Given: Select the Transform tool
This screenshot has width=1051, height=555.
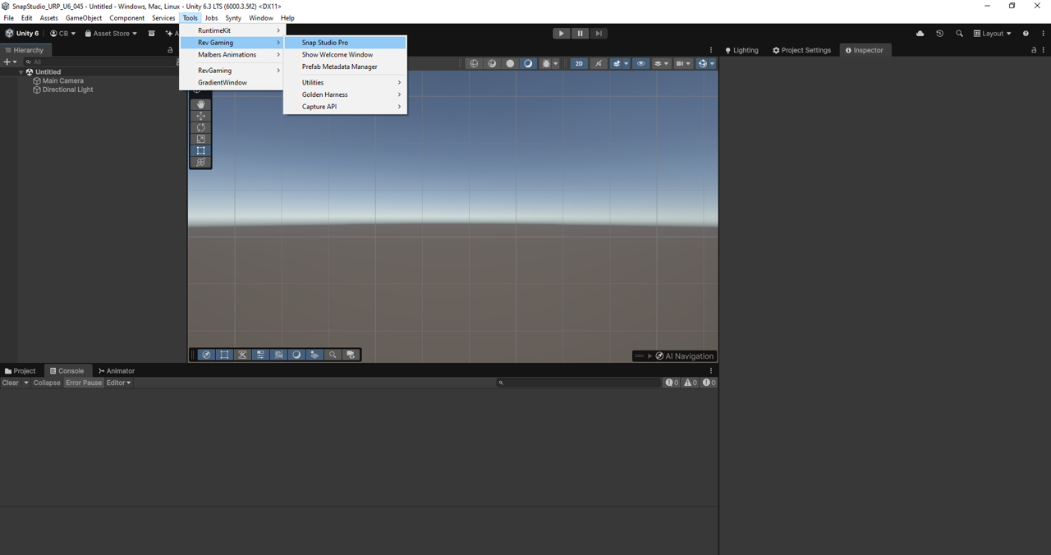Looking at the screenshot, I should click(x=200, y=162).
